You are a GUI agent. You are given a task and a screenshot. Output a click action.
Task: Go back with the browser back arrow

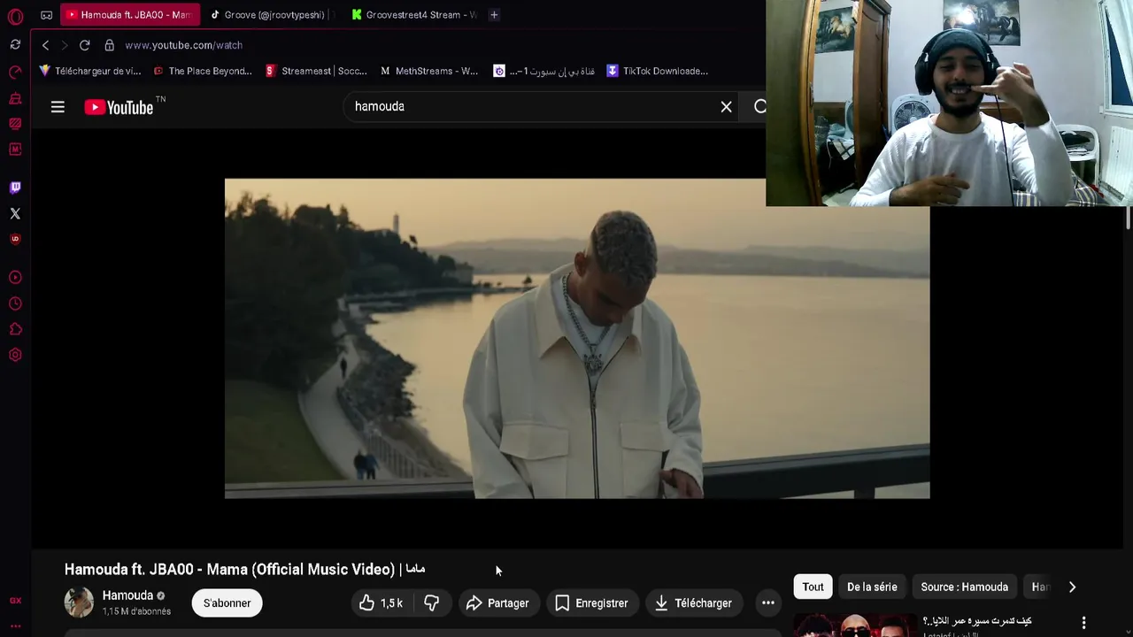45,45
